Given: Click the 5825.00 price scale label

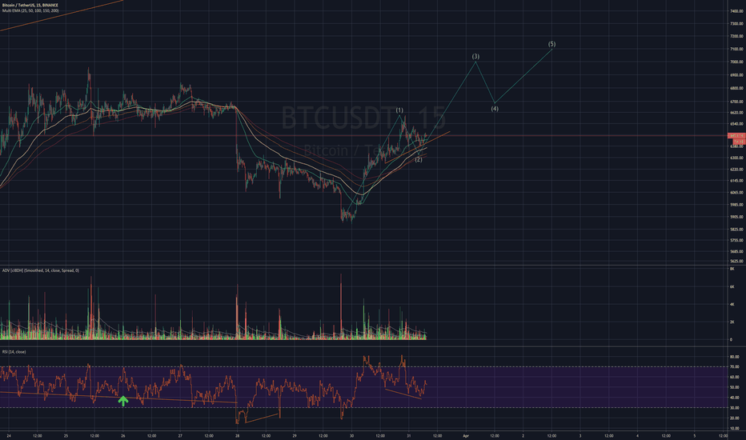Looking at the screenshot, I should (x=737, y=230).
